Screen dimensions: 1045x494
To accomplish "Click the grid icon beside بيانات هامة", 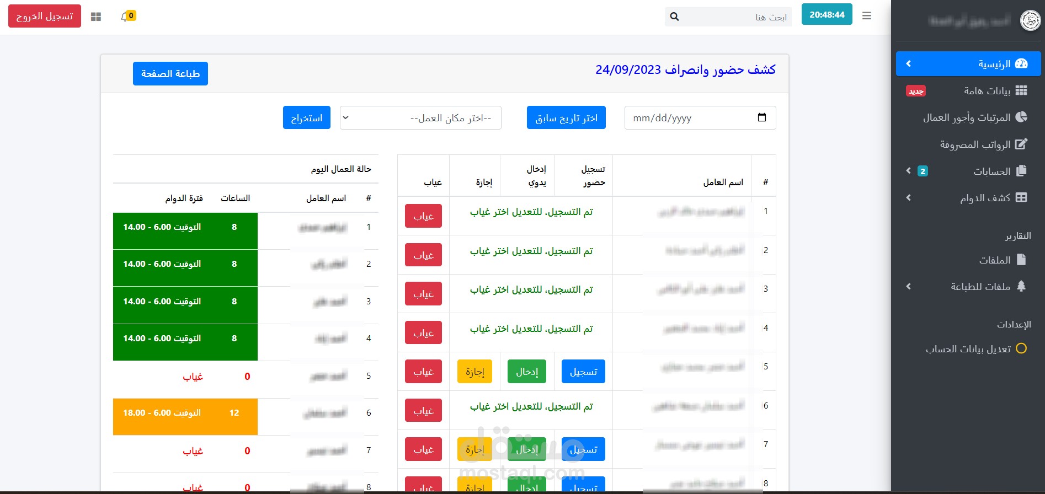I will [1021, 90].
